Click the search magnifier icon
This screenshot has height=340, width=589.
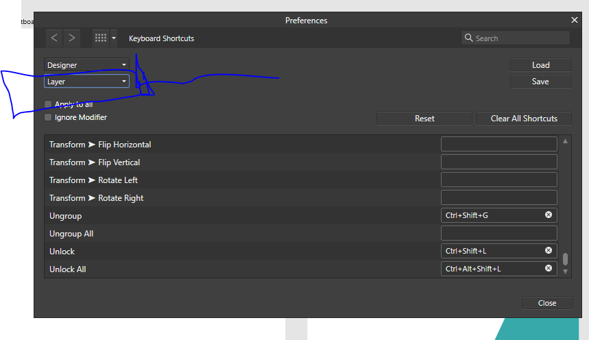tap(468, 38)
